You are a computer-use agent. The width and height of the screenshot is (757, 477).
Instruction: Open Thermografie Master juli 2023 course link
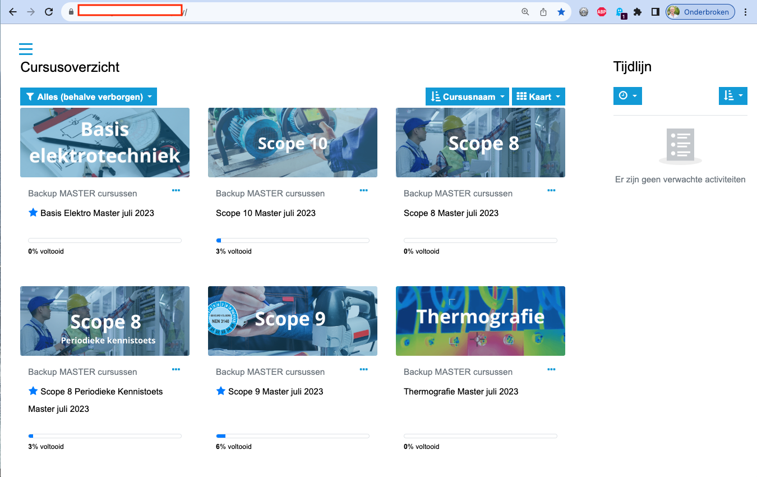click(461, 392)
